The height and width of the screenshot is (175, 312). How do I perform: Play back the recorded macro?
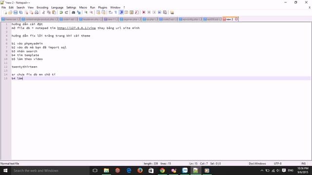(154, 13)
